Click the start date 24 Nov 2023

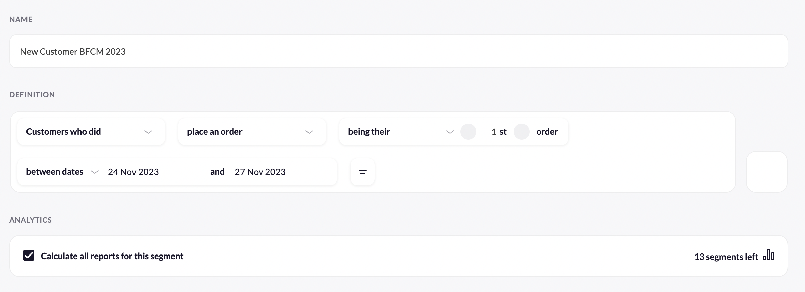133,172
